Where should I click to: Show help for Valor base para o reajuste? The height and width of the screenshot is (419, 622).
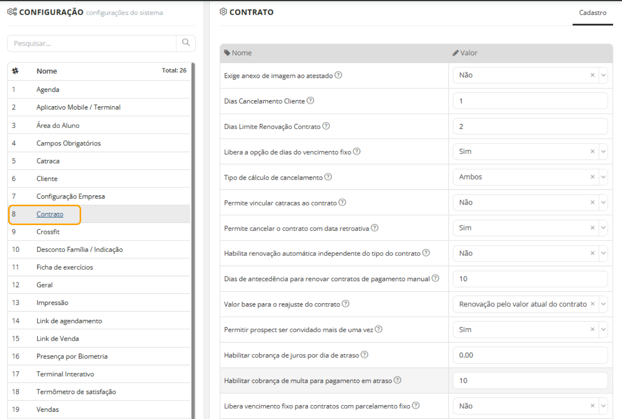[x=346, y=304]
